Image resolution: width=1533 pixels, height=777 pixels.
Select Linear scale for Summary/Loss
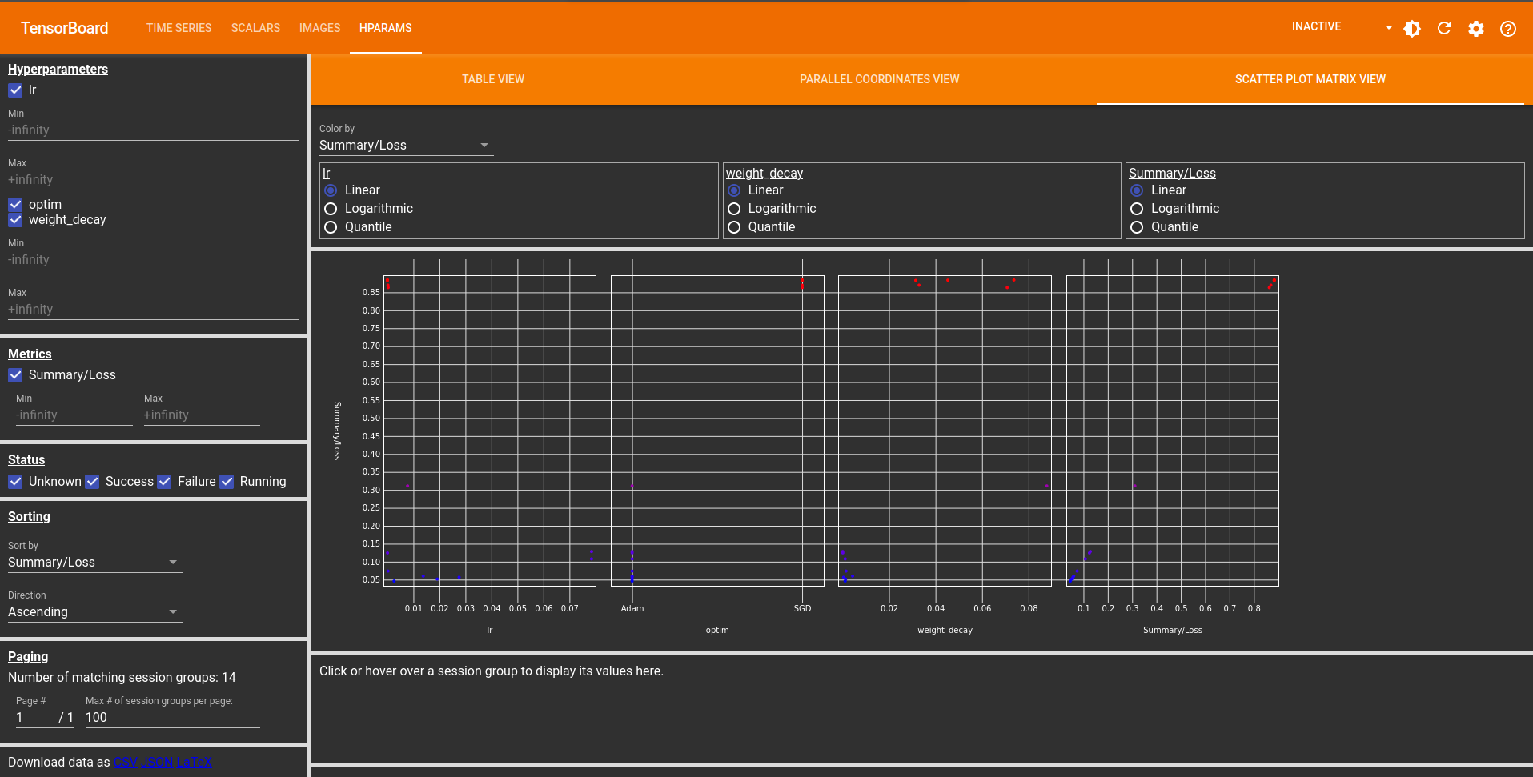pyautogui.click(x=1137, y=190)
